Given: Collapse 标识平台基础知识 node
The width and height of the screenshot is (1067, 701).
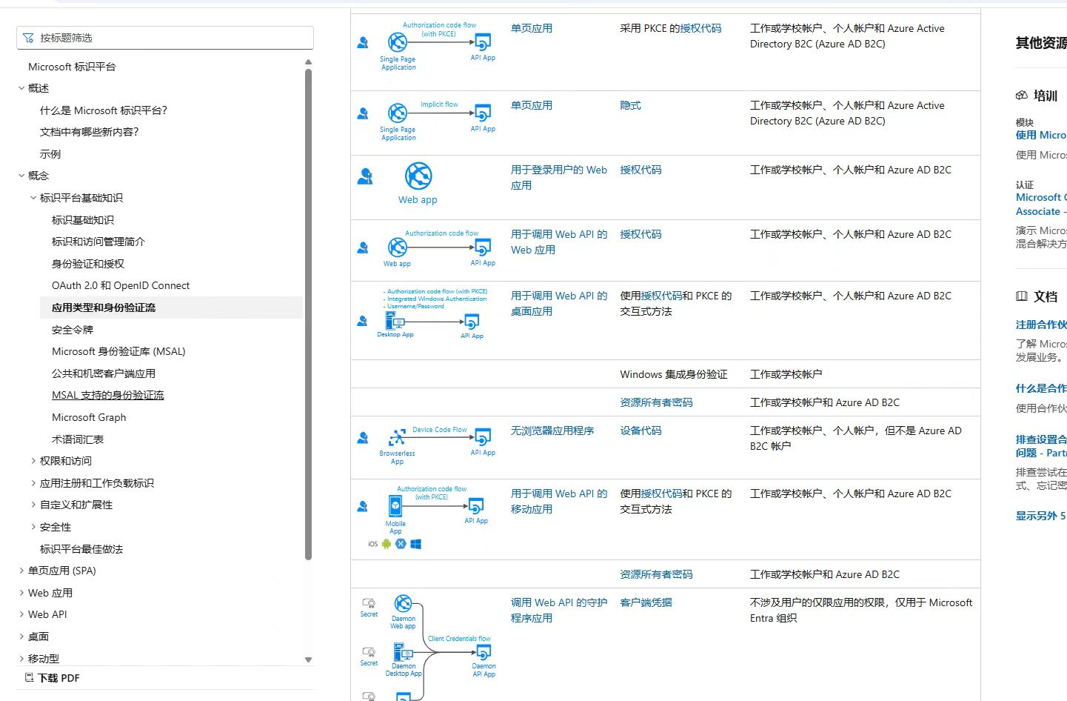Looking at the screenshot, I should click(x=33, y=198).
